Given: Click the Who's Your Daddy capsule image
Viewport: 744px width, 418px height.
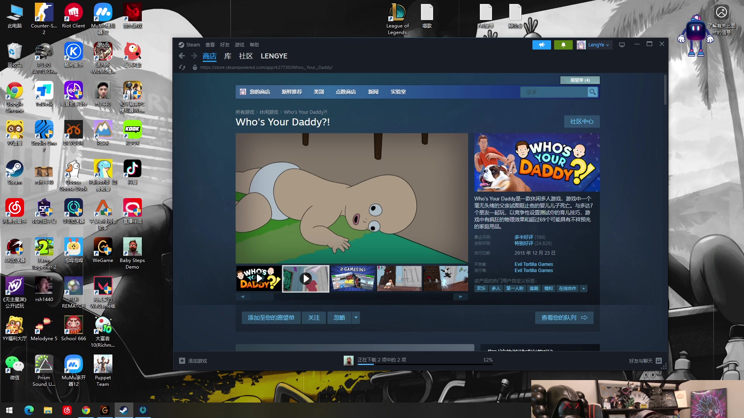Looking at the screenshot, I should [x=537, y=163].
